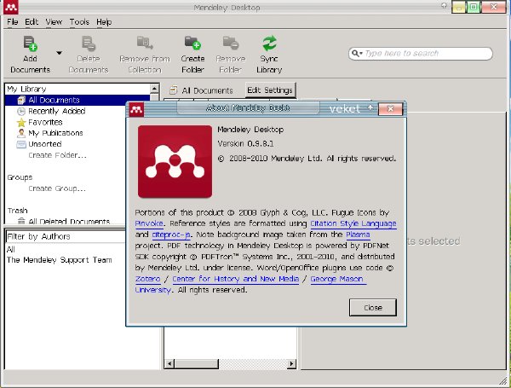
Task: Open the Tools menu
Action: pyautogui.click(x=79, y=22)
